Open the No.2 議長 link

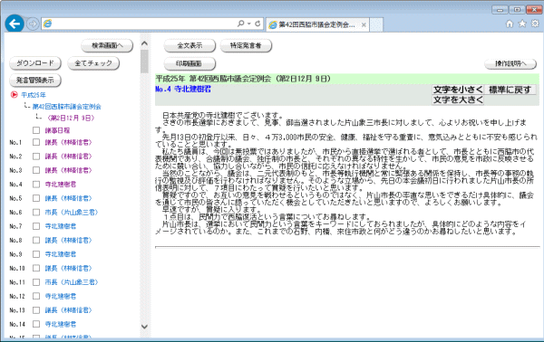68,157
